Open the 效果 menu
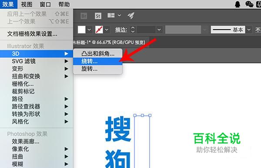261x168 pixels. point(8,4)
